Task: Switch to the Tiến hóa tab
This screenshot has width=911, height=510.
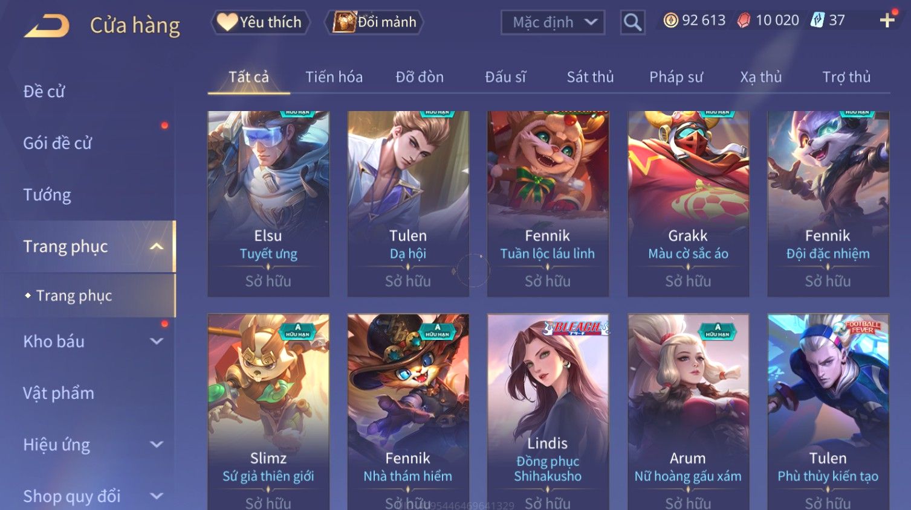Action: (x=334, y=77)
